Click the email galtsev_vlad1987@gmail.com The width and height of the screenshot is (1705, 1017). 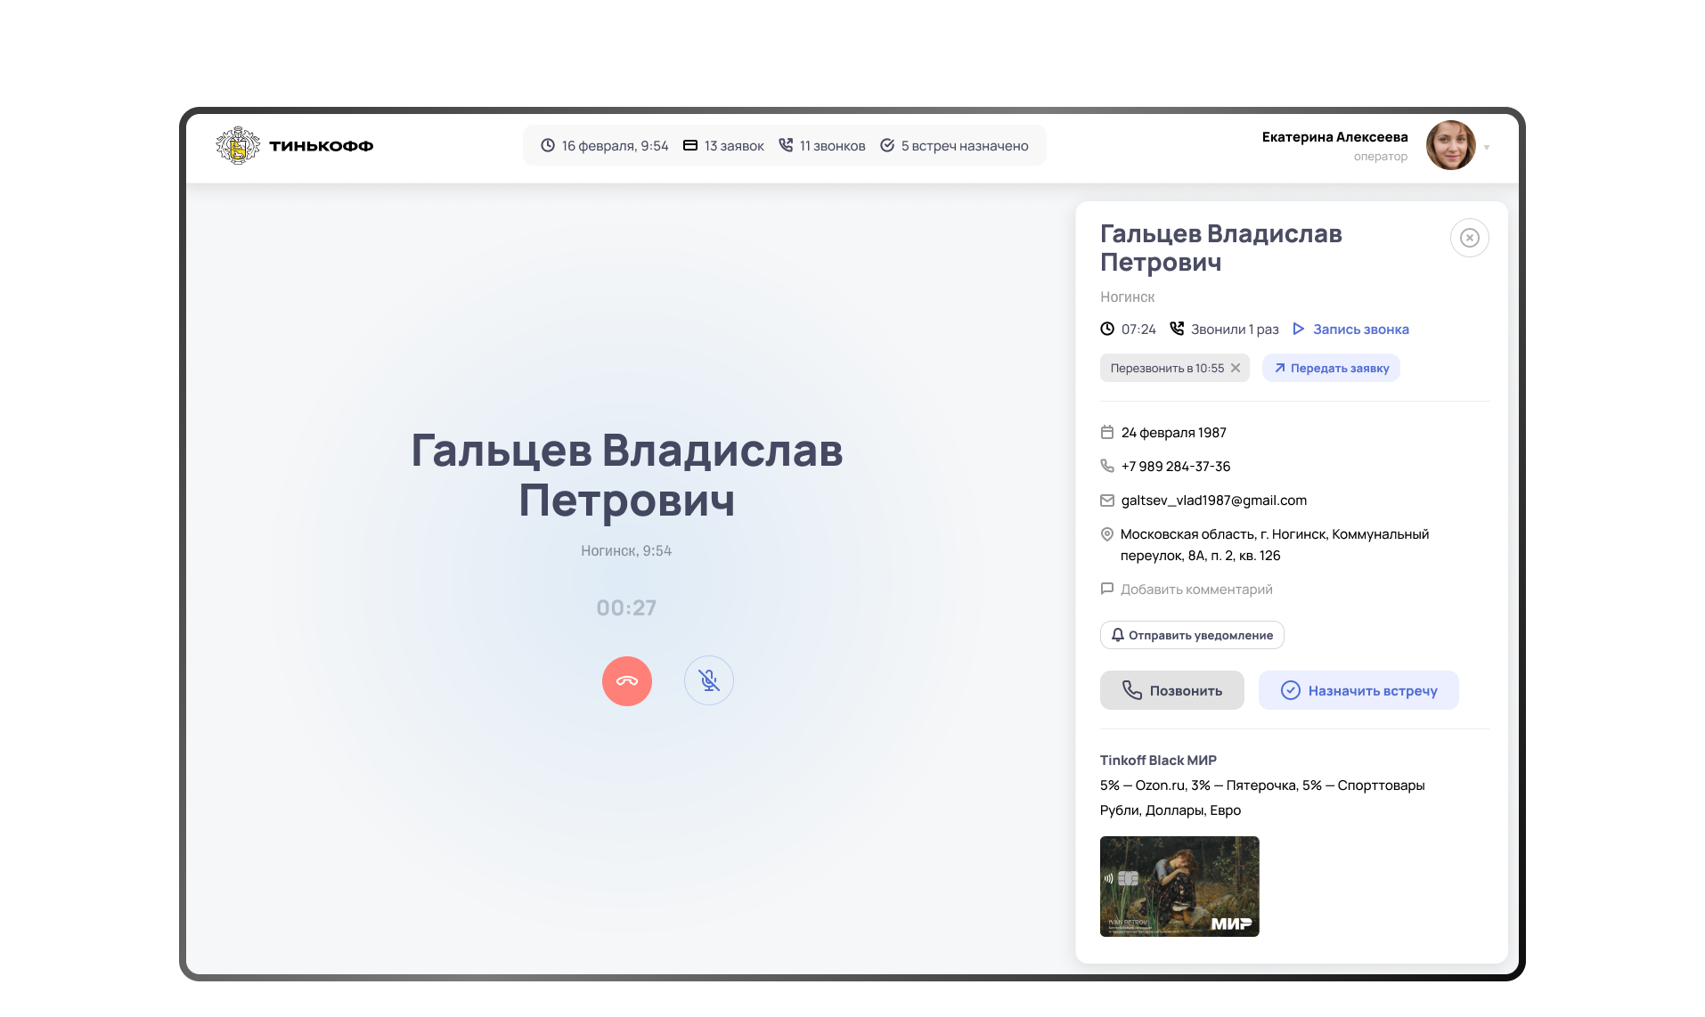tap(1213, 500)
